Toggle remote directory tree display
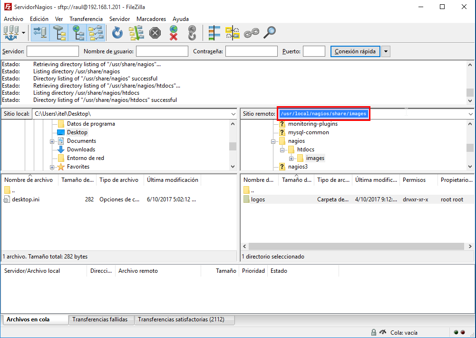This screenshot has height=338, width=476. coord(78,32)
